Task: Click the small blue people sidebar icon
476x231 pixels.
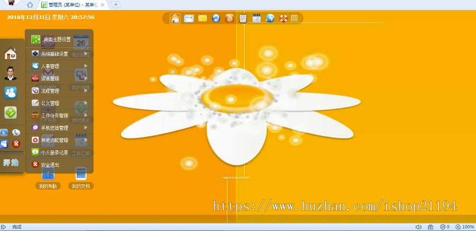Action: [x=4, y=144]
